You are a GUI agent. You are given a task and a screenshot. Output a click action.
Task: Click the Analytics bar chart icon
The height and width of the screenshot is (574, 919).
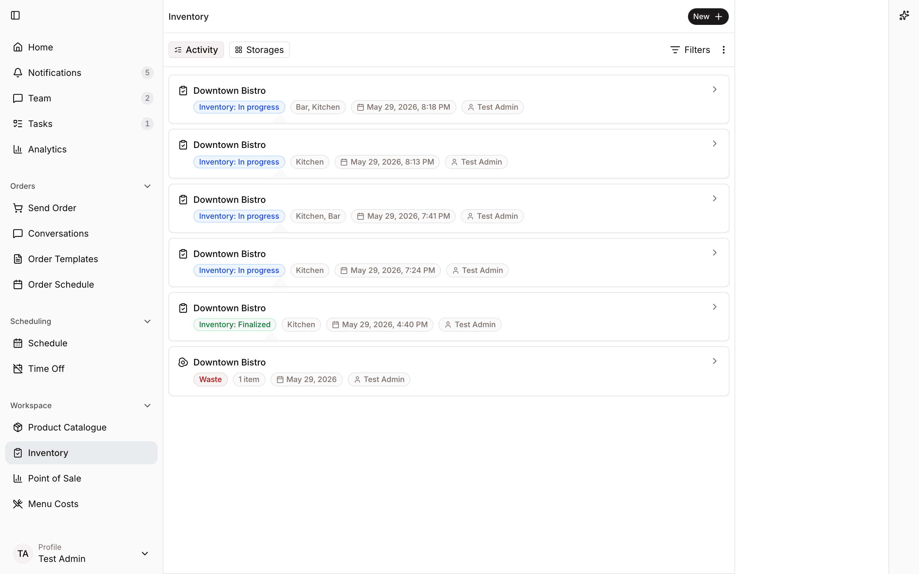tap(18, 149)
